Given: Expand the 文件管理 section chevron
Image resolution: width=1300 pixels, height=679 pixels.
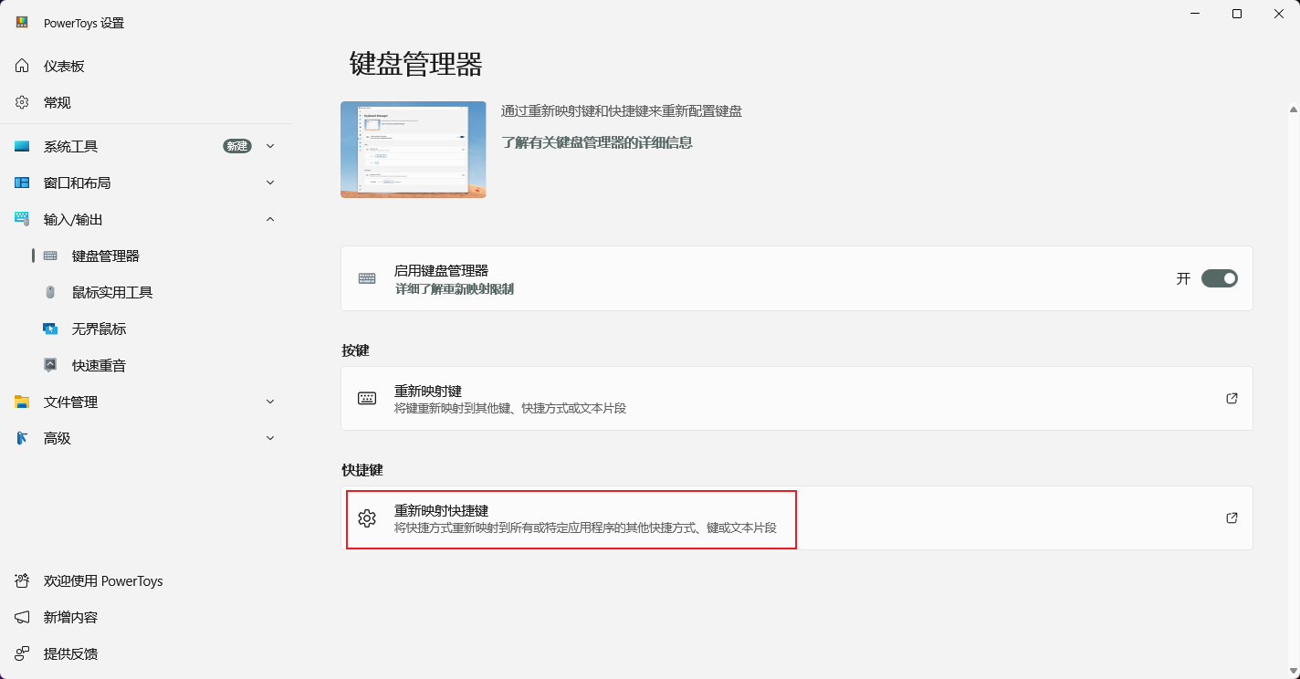Looking at the screenshot, I should coord(270,402).
